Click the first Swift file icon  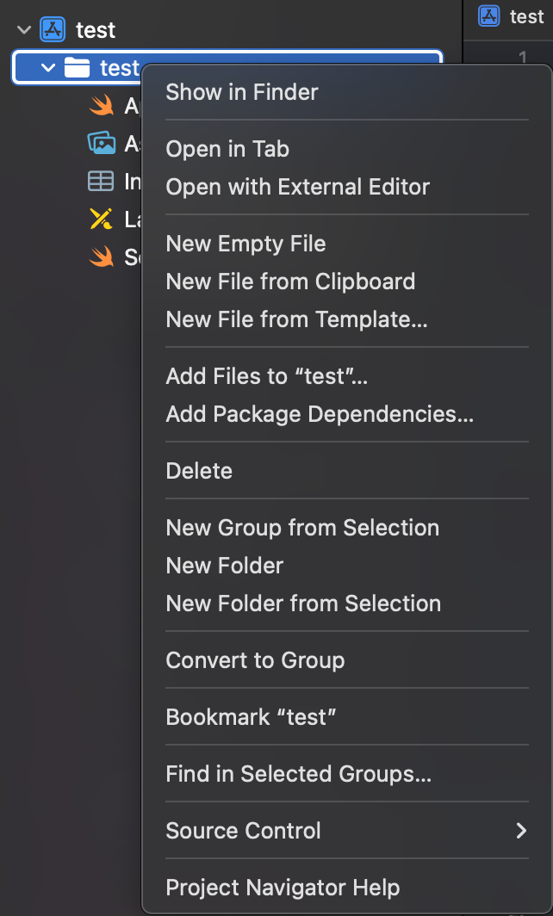102,106
